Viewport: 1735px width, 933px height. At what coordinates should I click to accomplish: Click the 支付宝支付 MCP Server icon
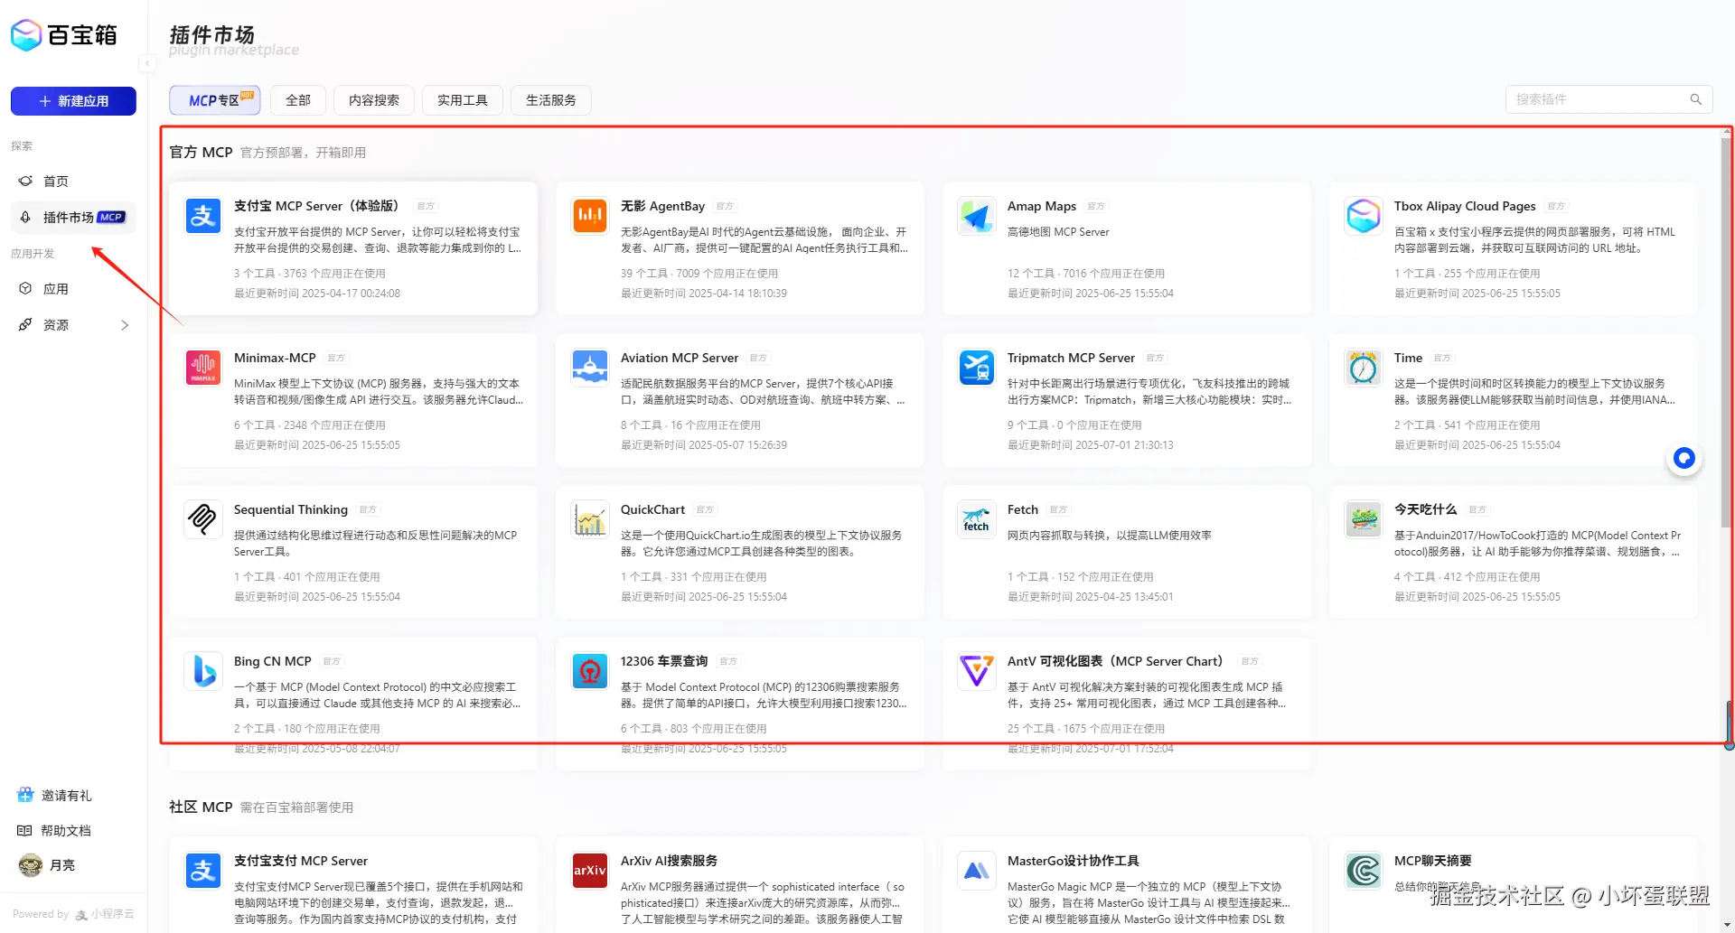point(203,872)
